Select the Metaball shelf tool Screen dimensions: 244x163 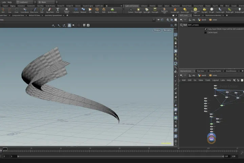click(83, 10)
